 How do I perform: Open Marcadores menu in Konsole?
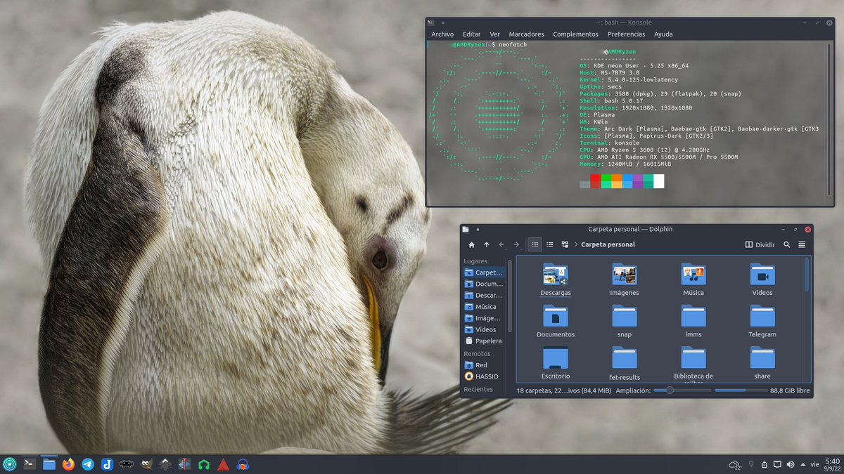pyautogui.click(x=527, y=34)
